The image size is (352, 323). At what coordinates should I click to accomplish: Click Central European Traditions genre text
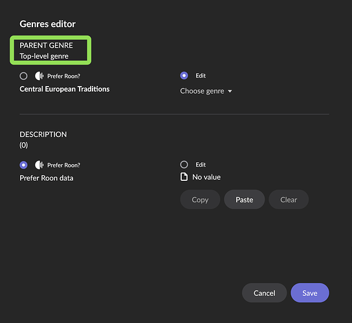tap(65, 89)
